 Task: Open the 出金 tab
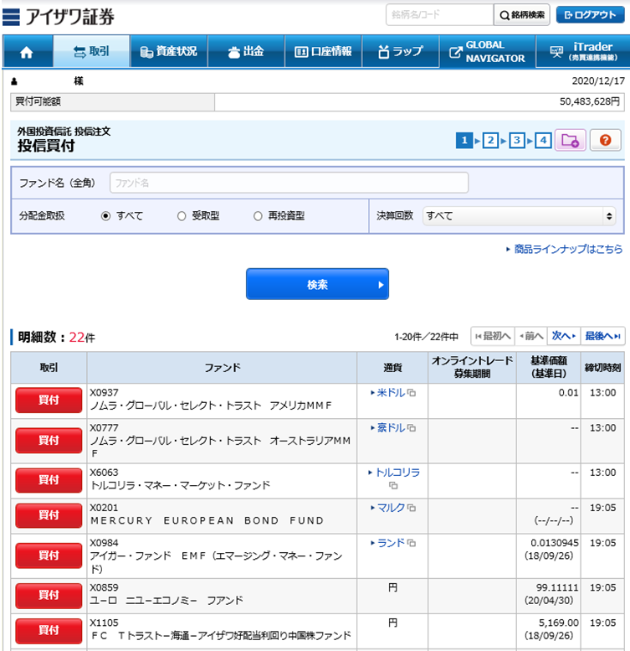tap(246, 51)
